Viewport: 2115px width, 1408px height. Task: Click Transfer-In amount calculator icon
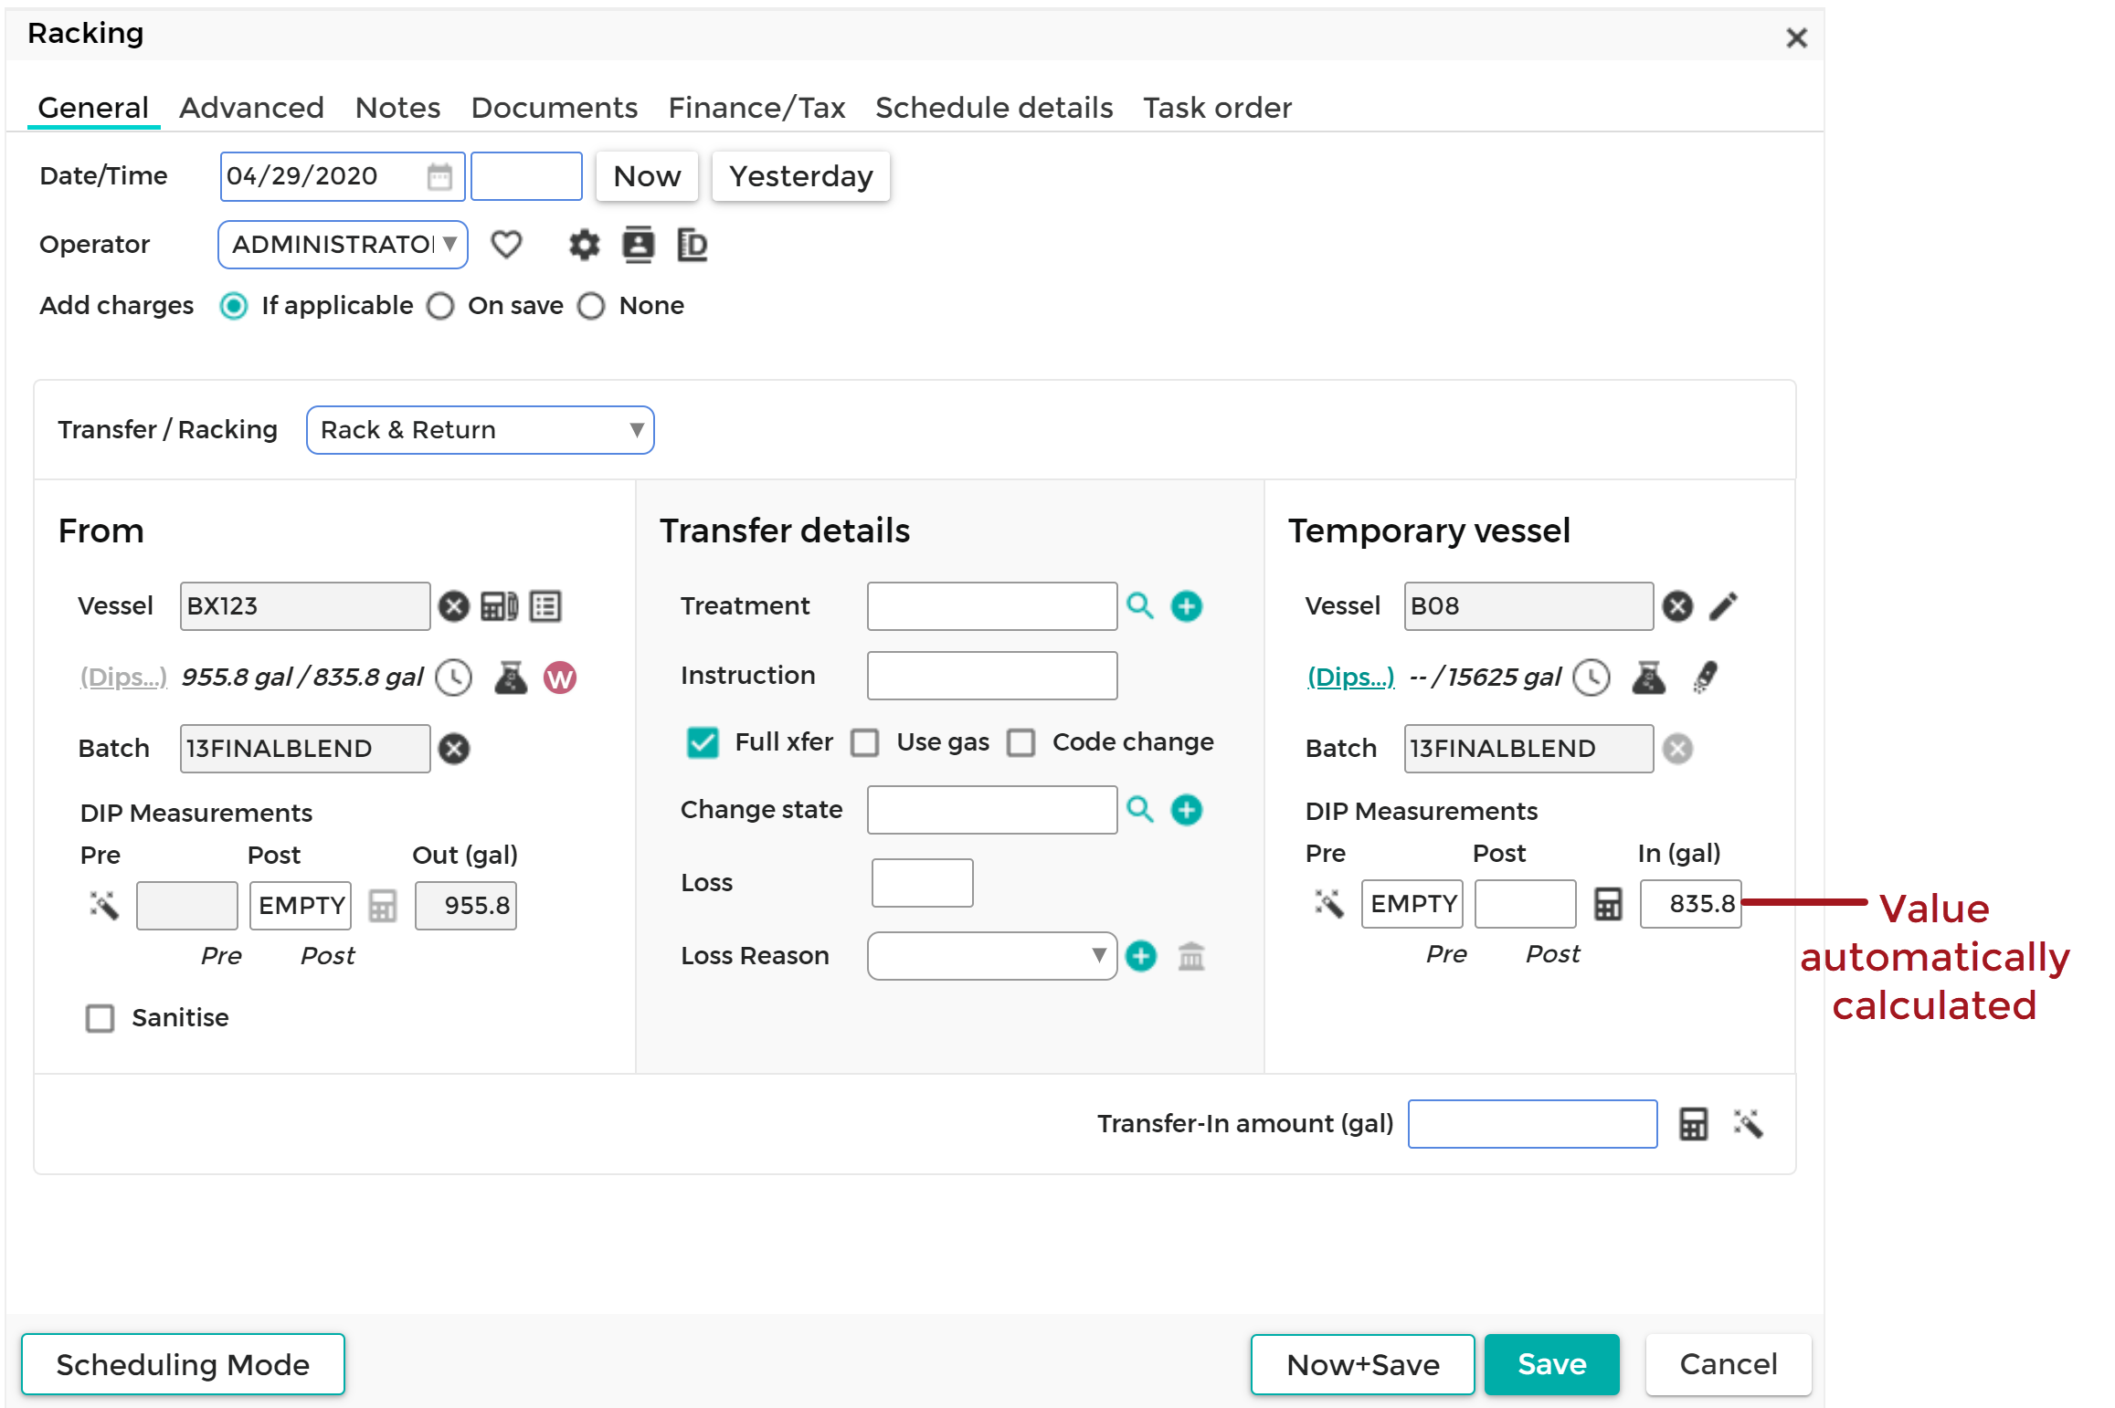[1693, 1124]
